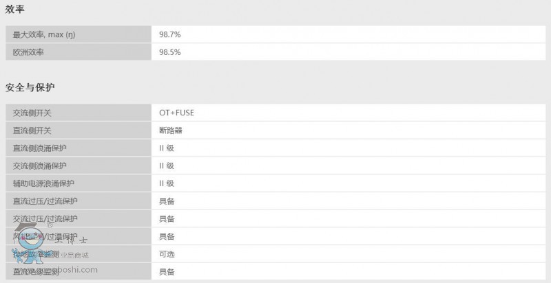Click the 可选 value cell
The width and height of the screenshot is (551, 283).
click(x=349, y=254)
